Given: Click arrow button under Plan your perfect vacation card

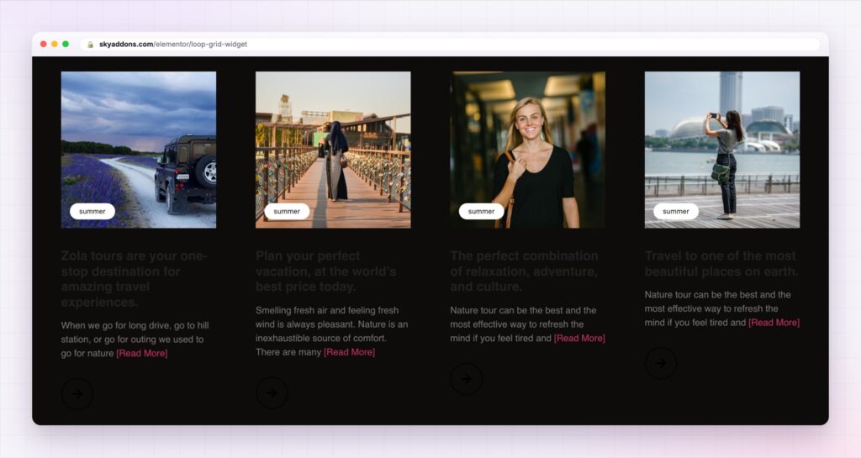Looking at the screenshot, I should coord(272,392).
